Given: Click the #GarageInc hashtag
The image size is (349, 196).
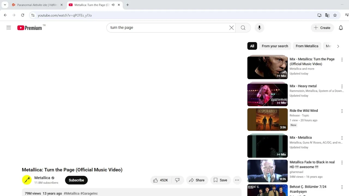Looking at the screenshot, I should [x=89, y=193].
